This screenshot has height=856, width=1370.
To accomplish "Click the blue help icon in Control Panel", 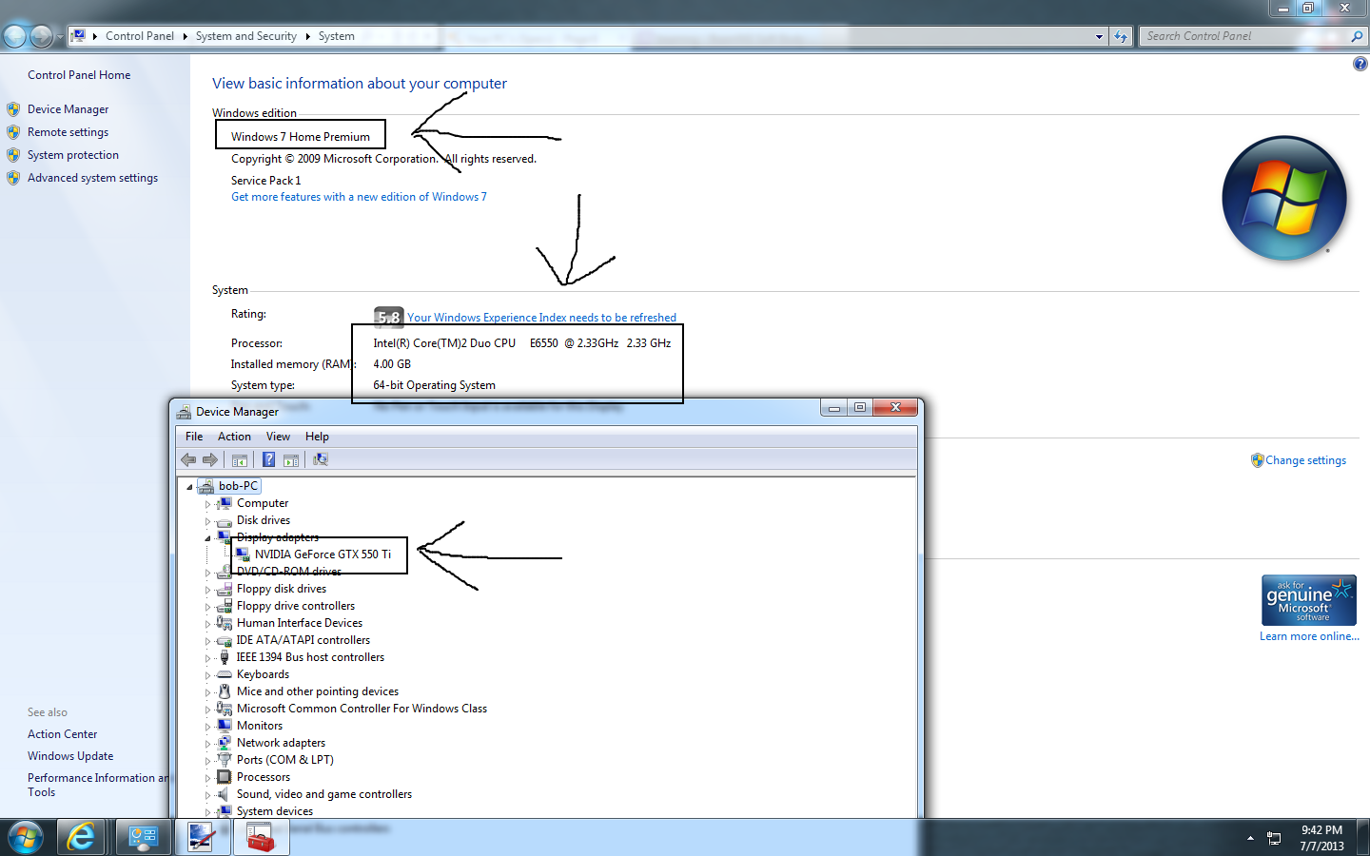I will (1360, 64).
